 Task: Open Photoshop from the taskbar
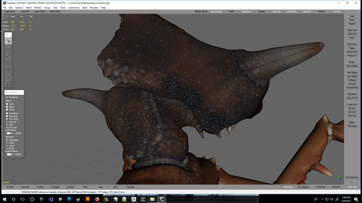pos(69,199)
